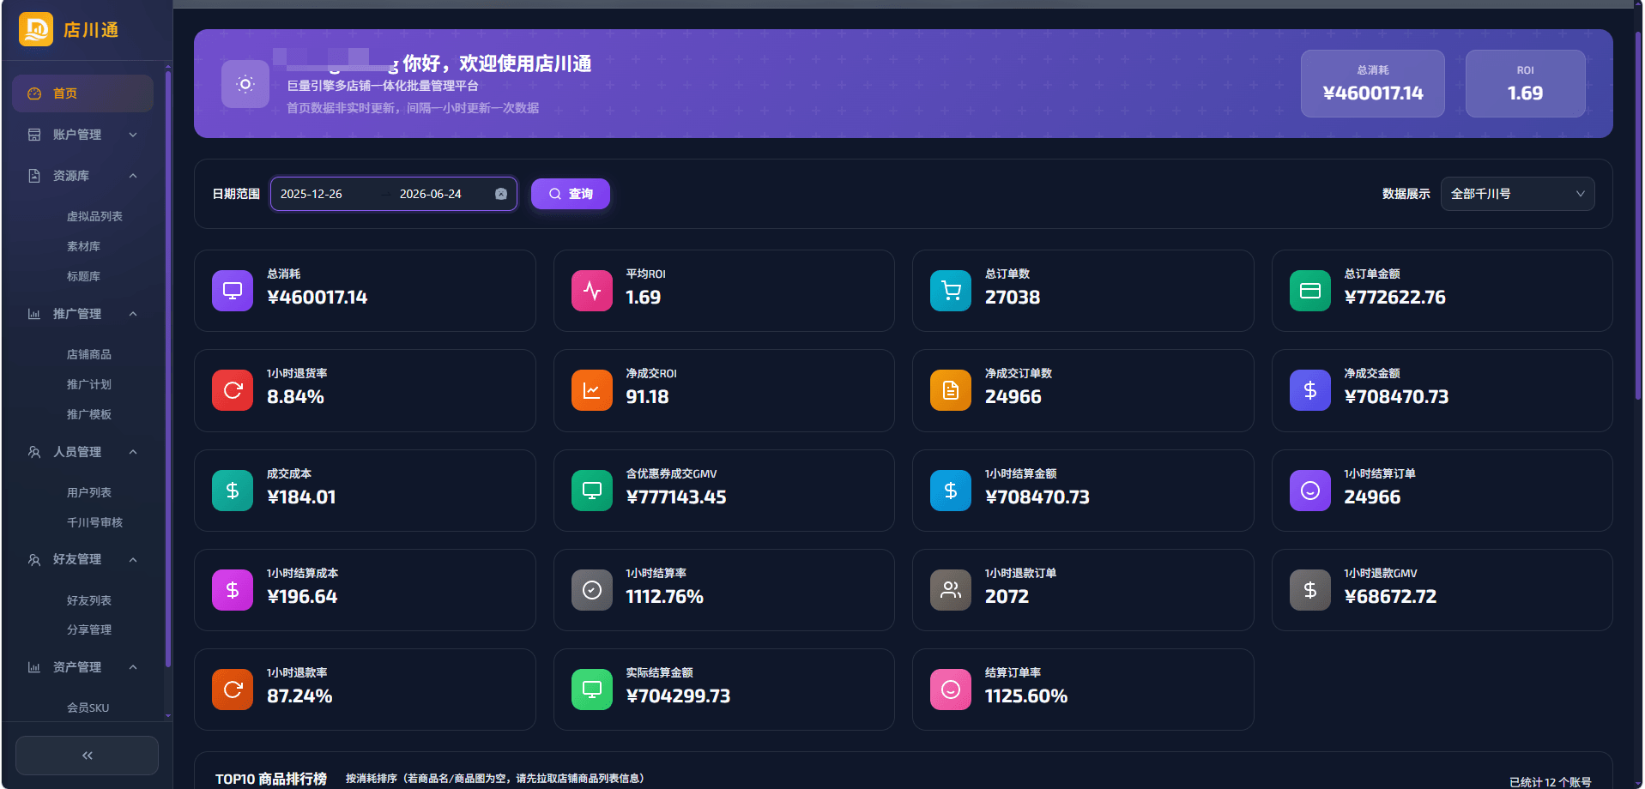
Task: Open 素材库 submenu item
Action: (83, 246)
